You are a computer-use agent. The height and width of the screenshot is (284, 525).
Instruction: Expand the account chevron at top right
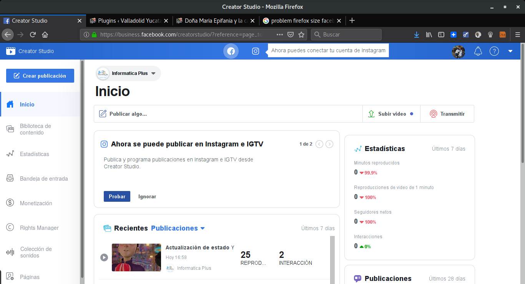[510, 51]
